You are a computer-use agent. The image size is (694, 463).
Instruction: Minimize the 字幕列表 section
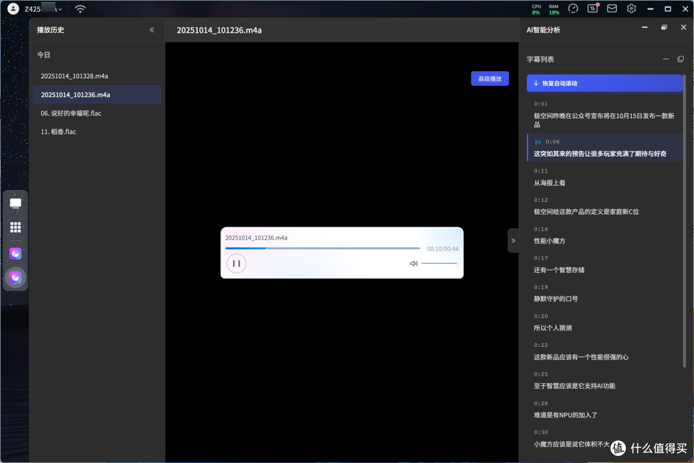point(666,59)
